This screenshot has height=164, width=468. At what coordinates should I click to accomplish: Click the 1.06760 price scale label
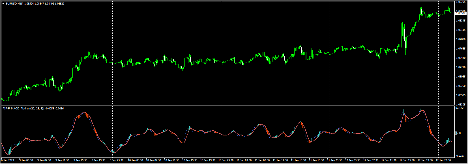pos(461,86)
